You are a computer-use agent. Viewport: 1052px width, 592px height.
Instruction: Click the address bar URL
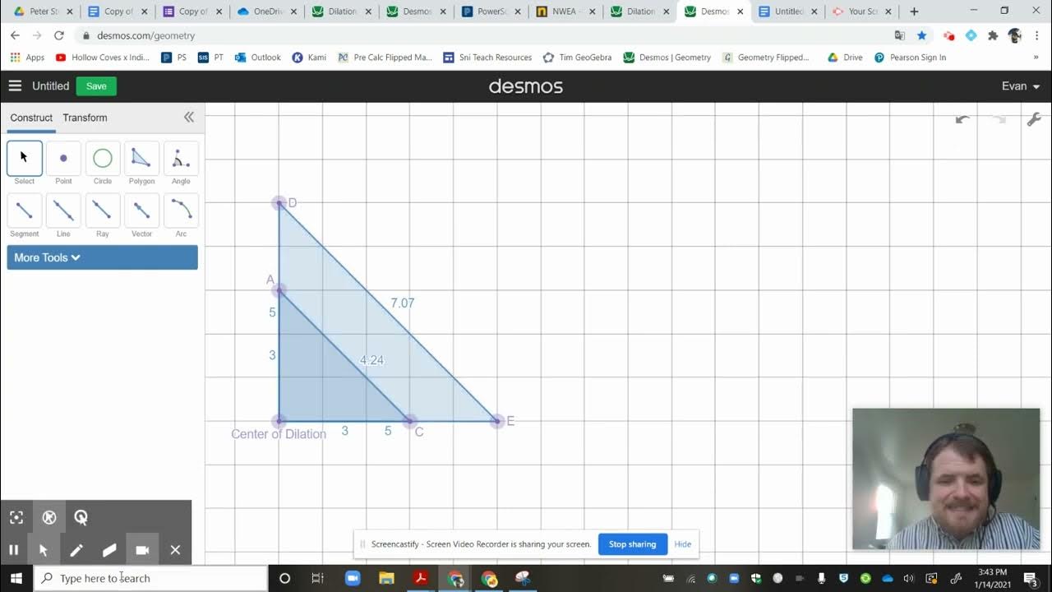pyautogui.click(x=145, y=35)
